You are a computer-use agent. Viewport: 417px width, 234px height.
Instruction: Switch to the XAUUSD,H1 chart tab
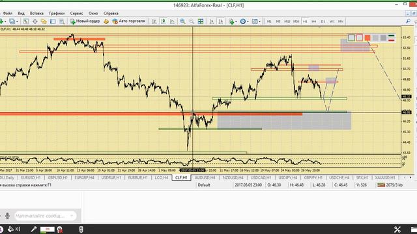click(385, 177)
